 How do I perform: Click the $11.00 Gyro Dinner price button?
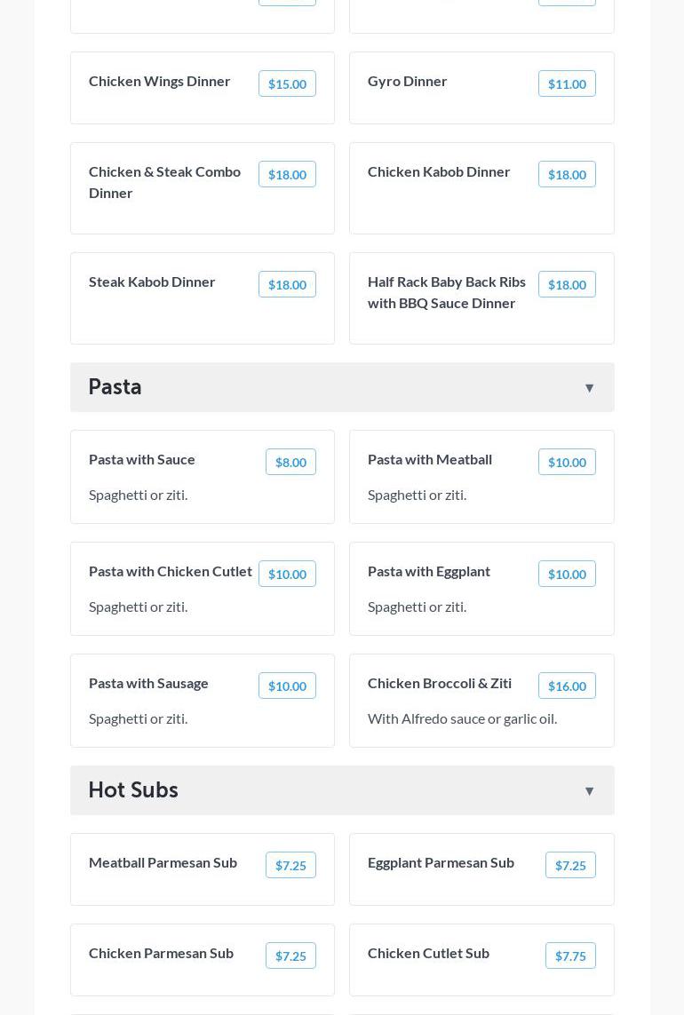[x=567, y=83]
